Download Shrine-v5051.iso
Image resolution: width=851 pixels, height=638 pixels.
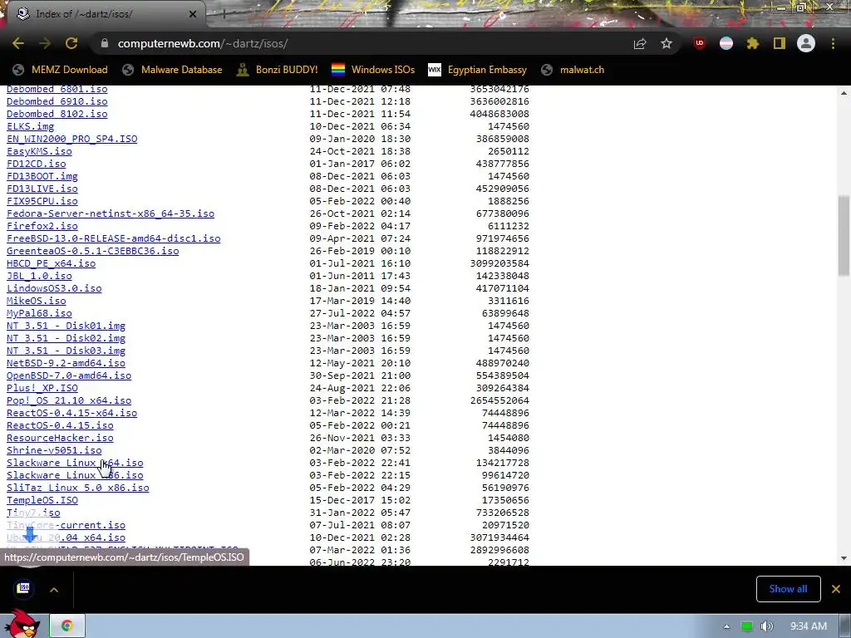(x=54, y=451)
